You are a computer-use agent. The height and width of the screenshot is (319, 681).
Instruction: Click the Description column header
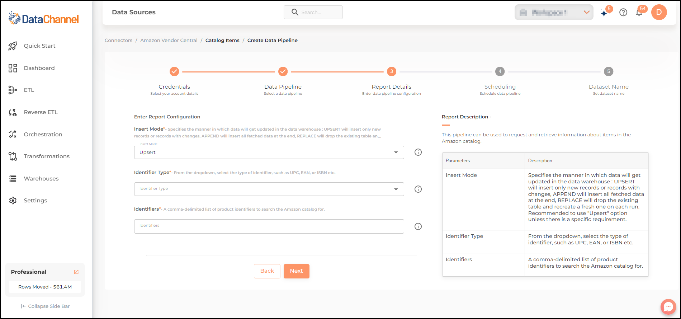pos(587,161)
